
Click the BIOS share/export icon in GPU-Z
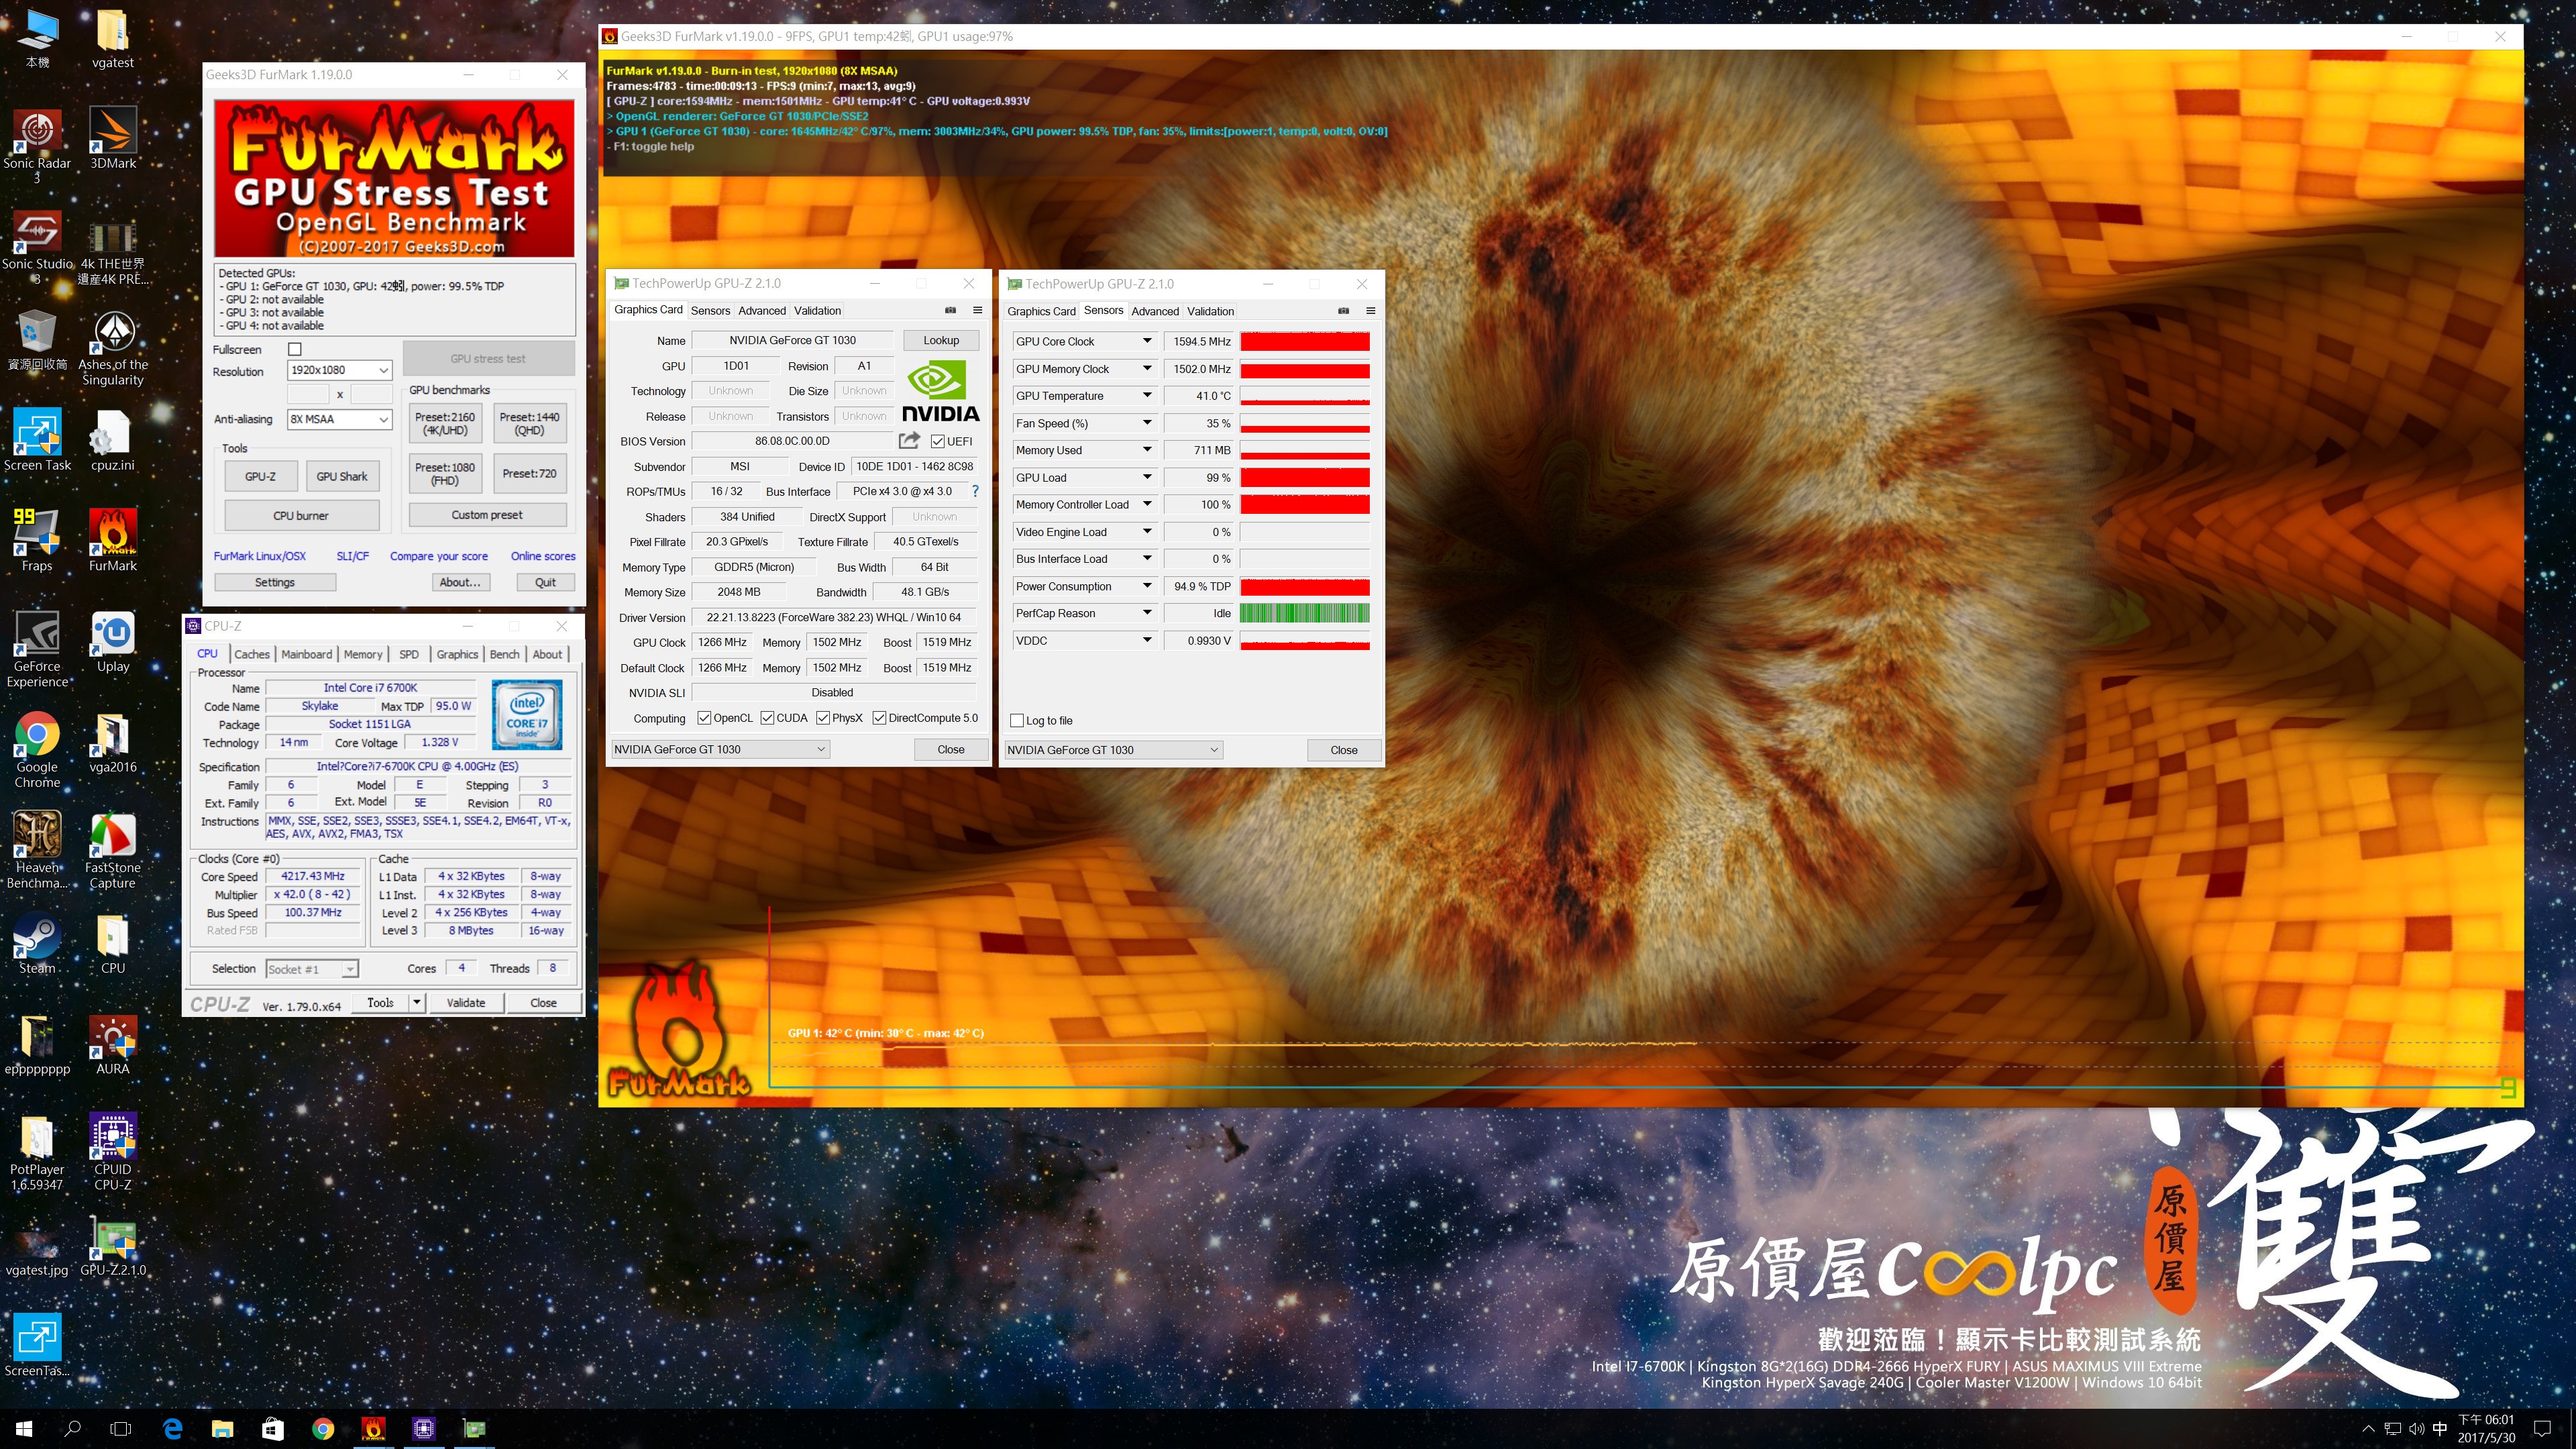[909, 440]
